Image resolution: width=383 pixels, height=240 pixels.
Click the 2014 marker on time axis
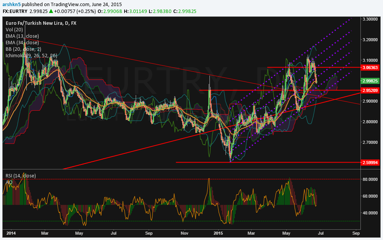click(x=11, y=232)
